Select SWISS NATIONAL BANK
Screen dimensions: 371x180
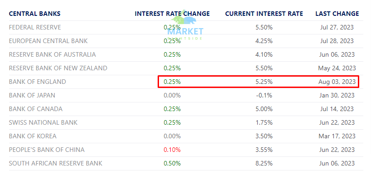coord(43,123)
